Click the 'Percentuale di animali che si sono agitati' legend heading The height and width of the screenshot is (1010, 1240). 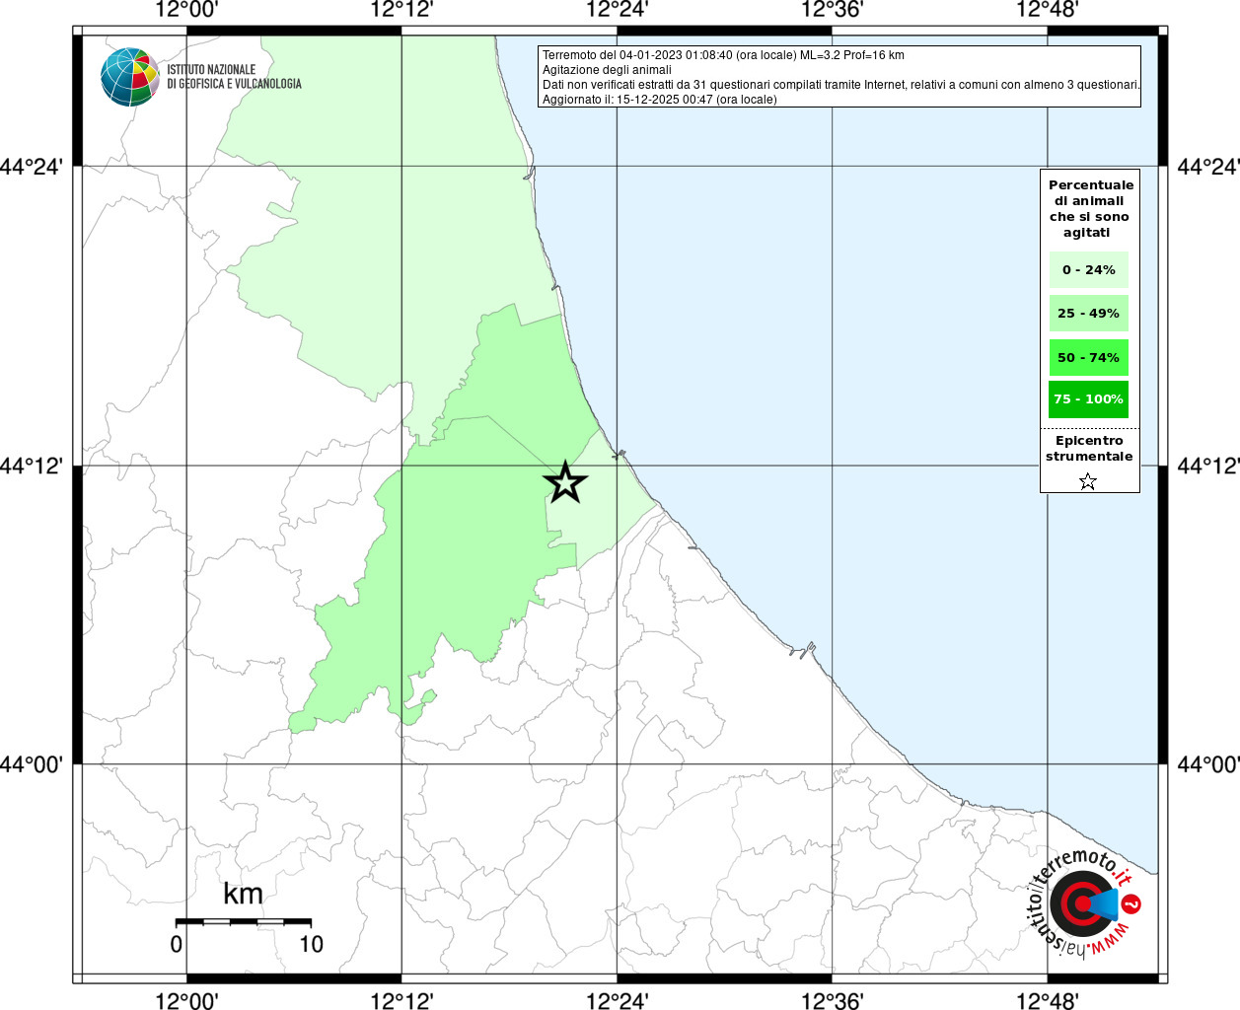coord(1090,209)
